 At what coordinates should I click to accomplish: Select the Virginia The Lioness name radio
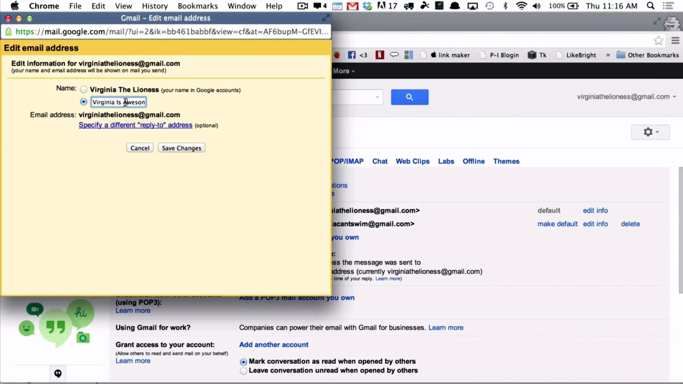point(84,90)
